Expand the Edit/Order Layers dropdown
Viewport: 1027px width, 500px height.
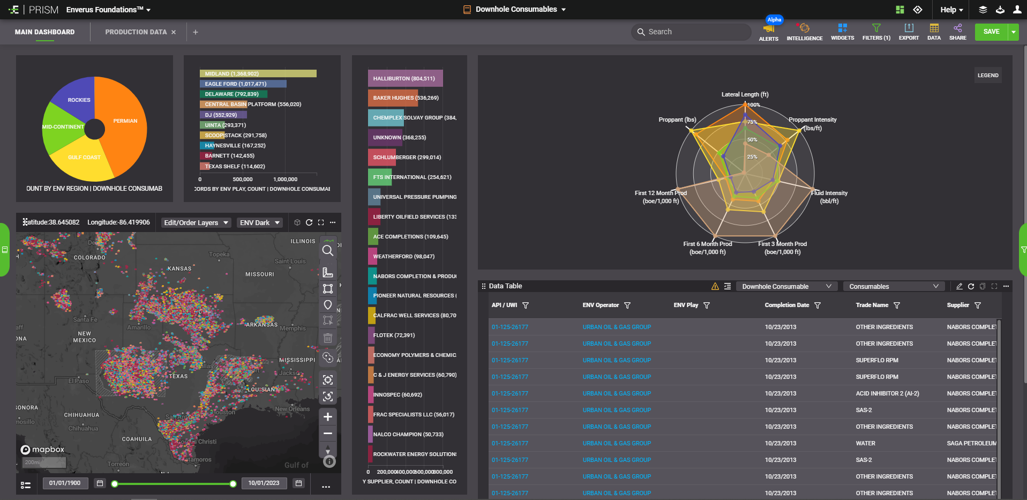coord(196,223)
